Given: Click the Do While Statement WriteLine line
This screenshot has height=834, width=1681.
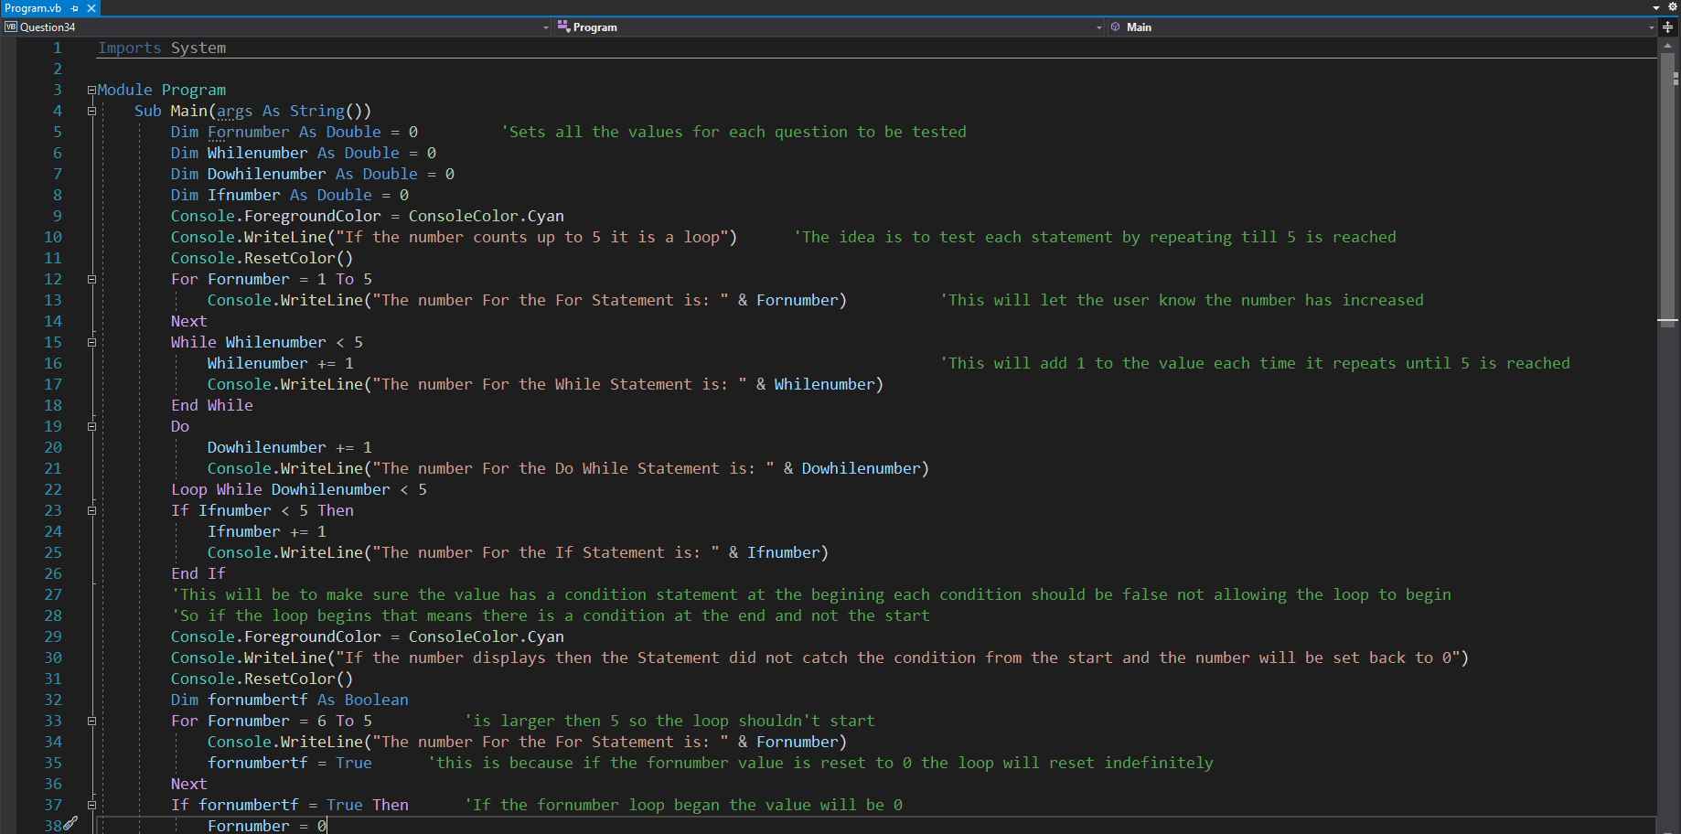Looking at the screenshot, I should (568, 468).
